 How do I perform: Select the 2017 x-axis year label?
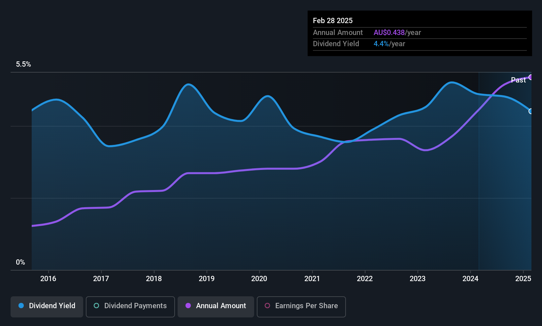[x=101, y=279]
